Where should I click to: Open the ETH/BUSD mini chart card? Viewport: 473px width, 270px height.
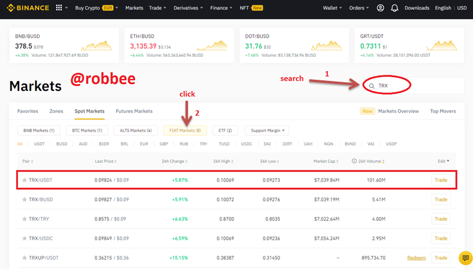[179, 46]
